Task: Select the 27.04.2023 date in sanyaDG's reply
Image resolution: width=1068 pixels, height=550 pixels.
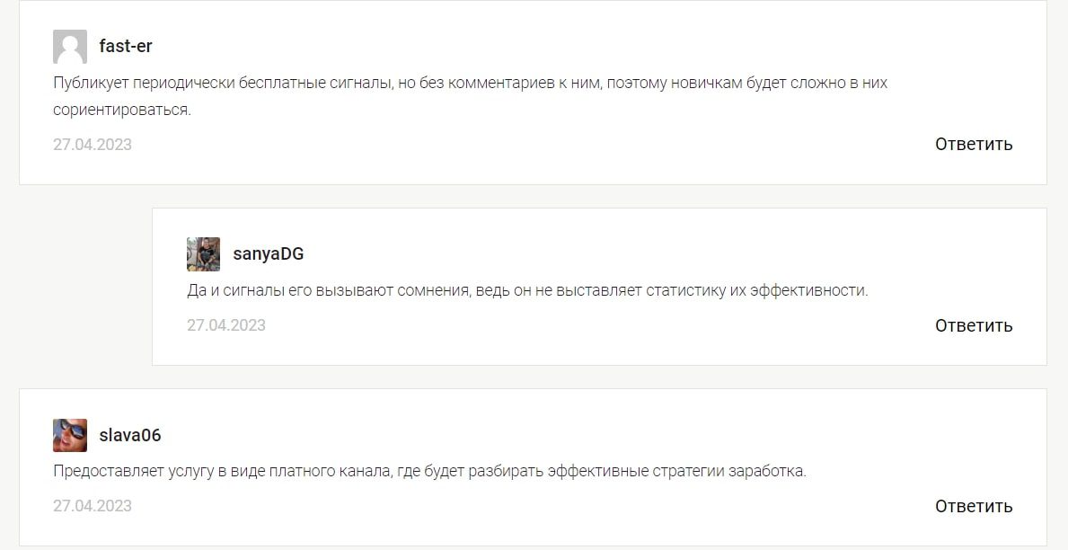Action: [x=226, y=325]
